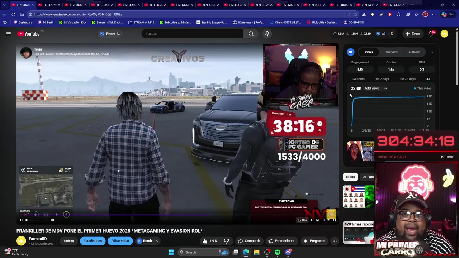Mute the video volume speaker
Image resolution: width=459 pixels, height=258 pixels.
click(27, 220)
